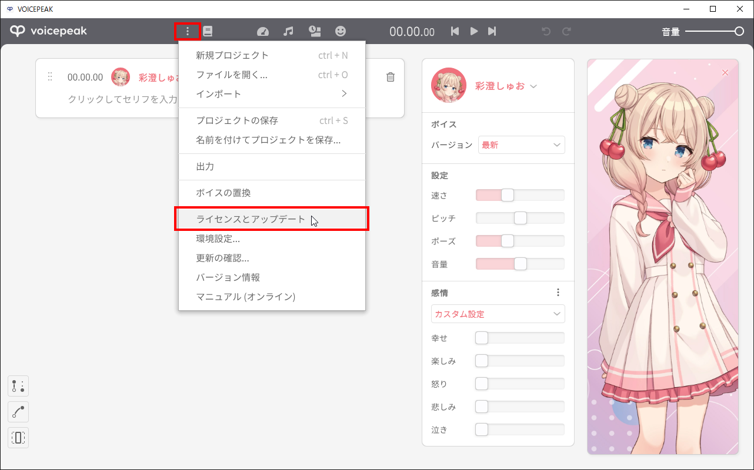Open マニュアル (オンライン)
Image resolution: width=754 pixels, height=470 pixels.
tap(272, 297)
